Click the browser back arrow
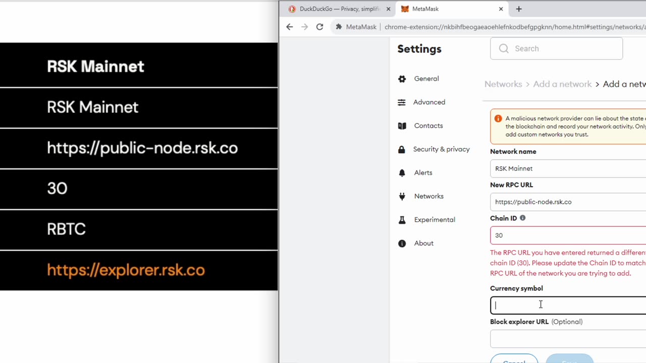646x363 pixels. tap(289, 27)
